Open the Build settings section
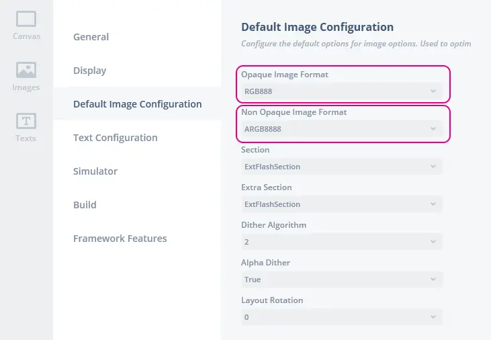 pyautogui.click(x=85, y=205)
